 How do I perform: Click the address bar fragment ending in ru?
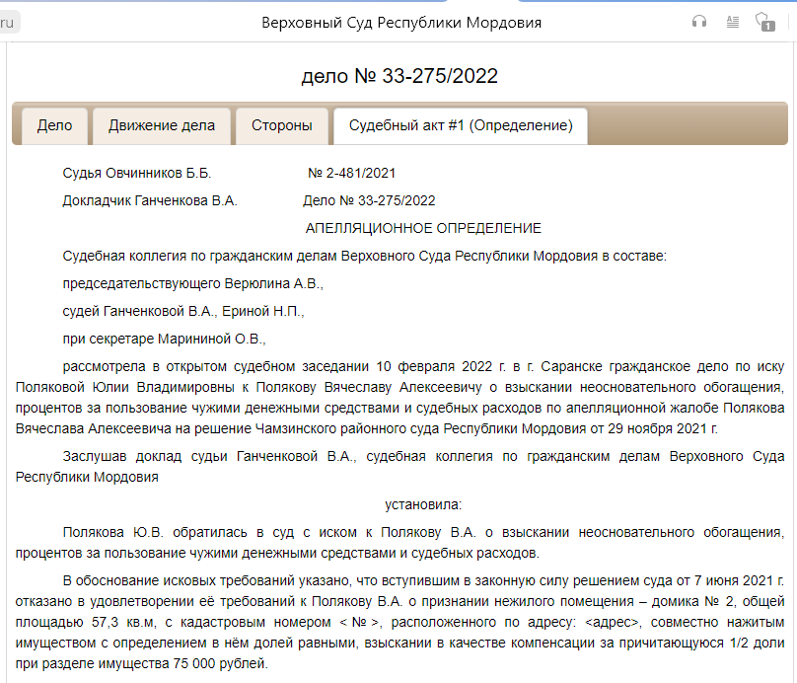tap(9, 23)
